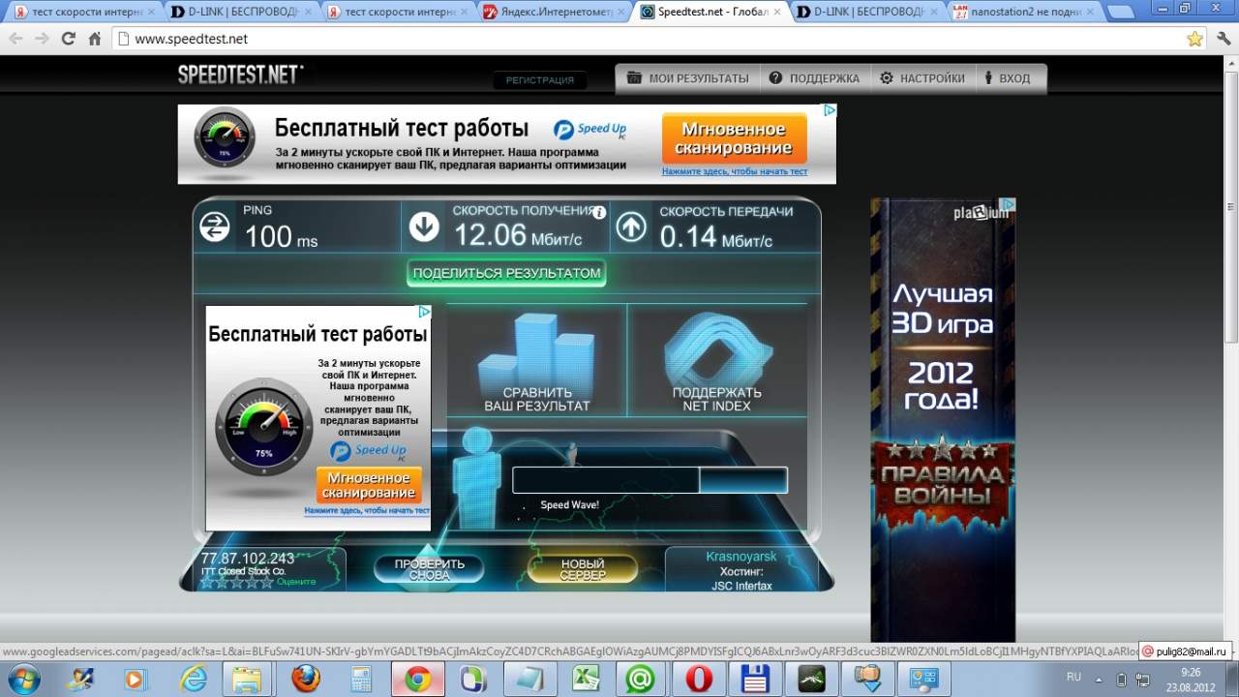Reload the Speedtest page
This screenshot has height=697, width=1239.
click(x=69, y=39)
